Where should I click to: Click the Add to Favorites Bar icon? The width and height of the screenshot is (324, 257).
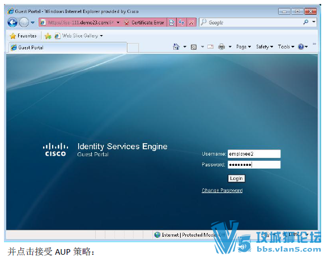(x=48, y=36)
